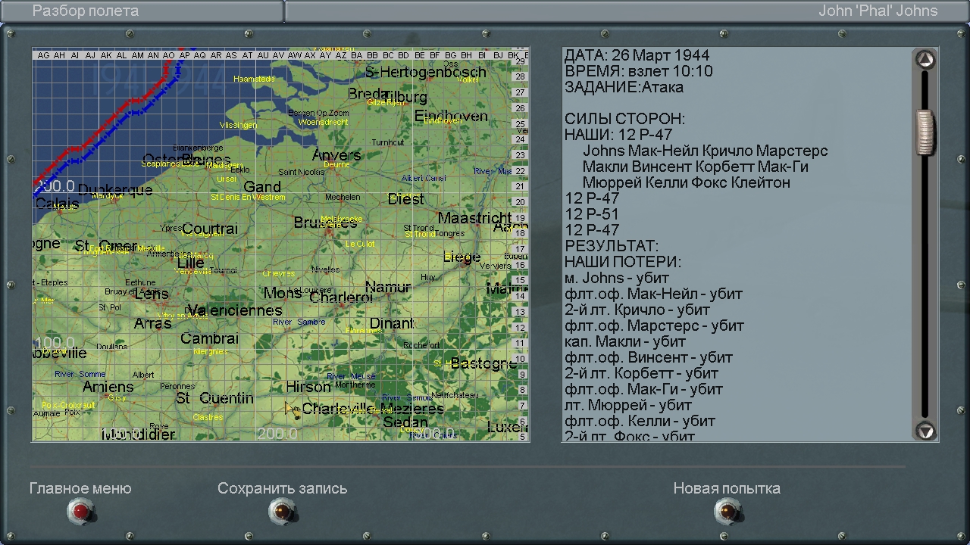970x545 pixels.
Task: Click the Courtrai label on the map
Action: point(210,229)
